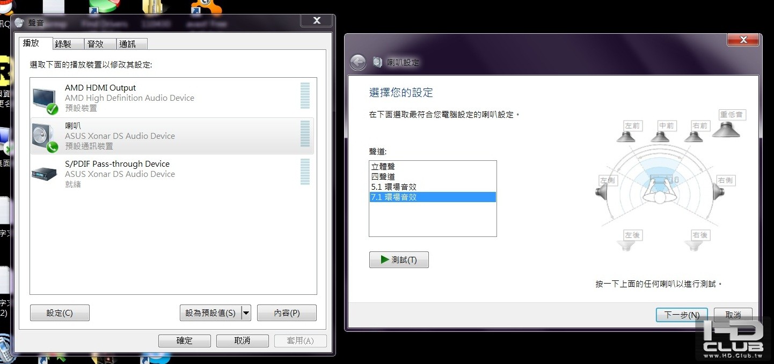Continue with 下一步(N)
774x364 pixels.
tap(682, 315)
